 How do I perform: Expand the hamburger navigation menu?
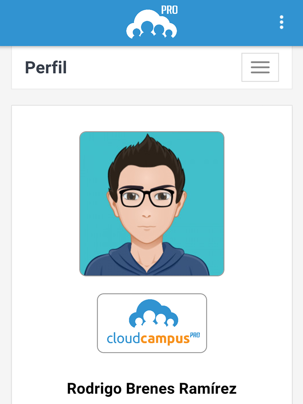pyautogui.click(x=260, y=67)
